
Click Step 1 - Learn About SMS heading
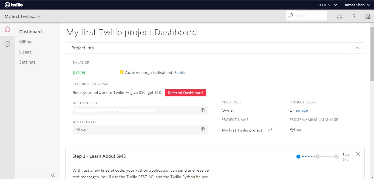[99, 156]
